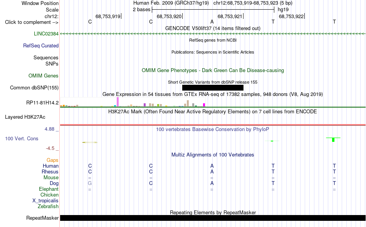The height and width of the screenshot is (227, 366).
Task: Click 'RefSeq genes from NCBI' title
Action: 213,40
